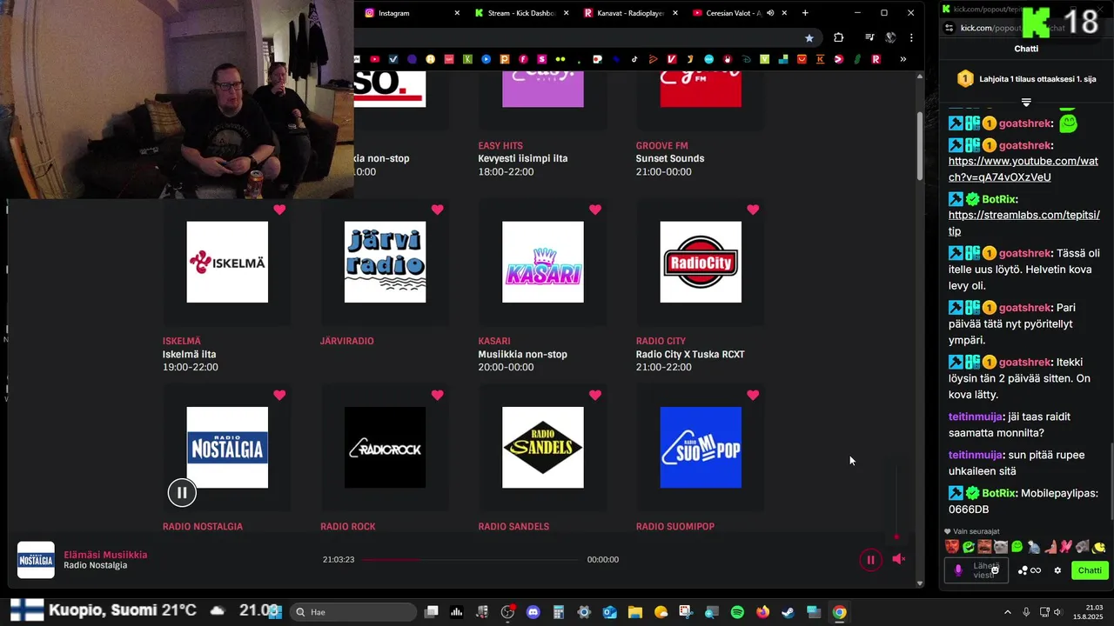
Task: Play the Radio City station logo
Action: [x=701, y=262]
